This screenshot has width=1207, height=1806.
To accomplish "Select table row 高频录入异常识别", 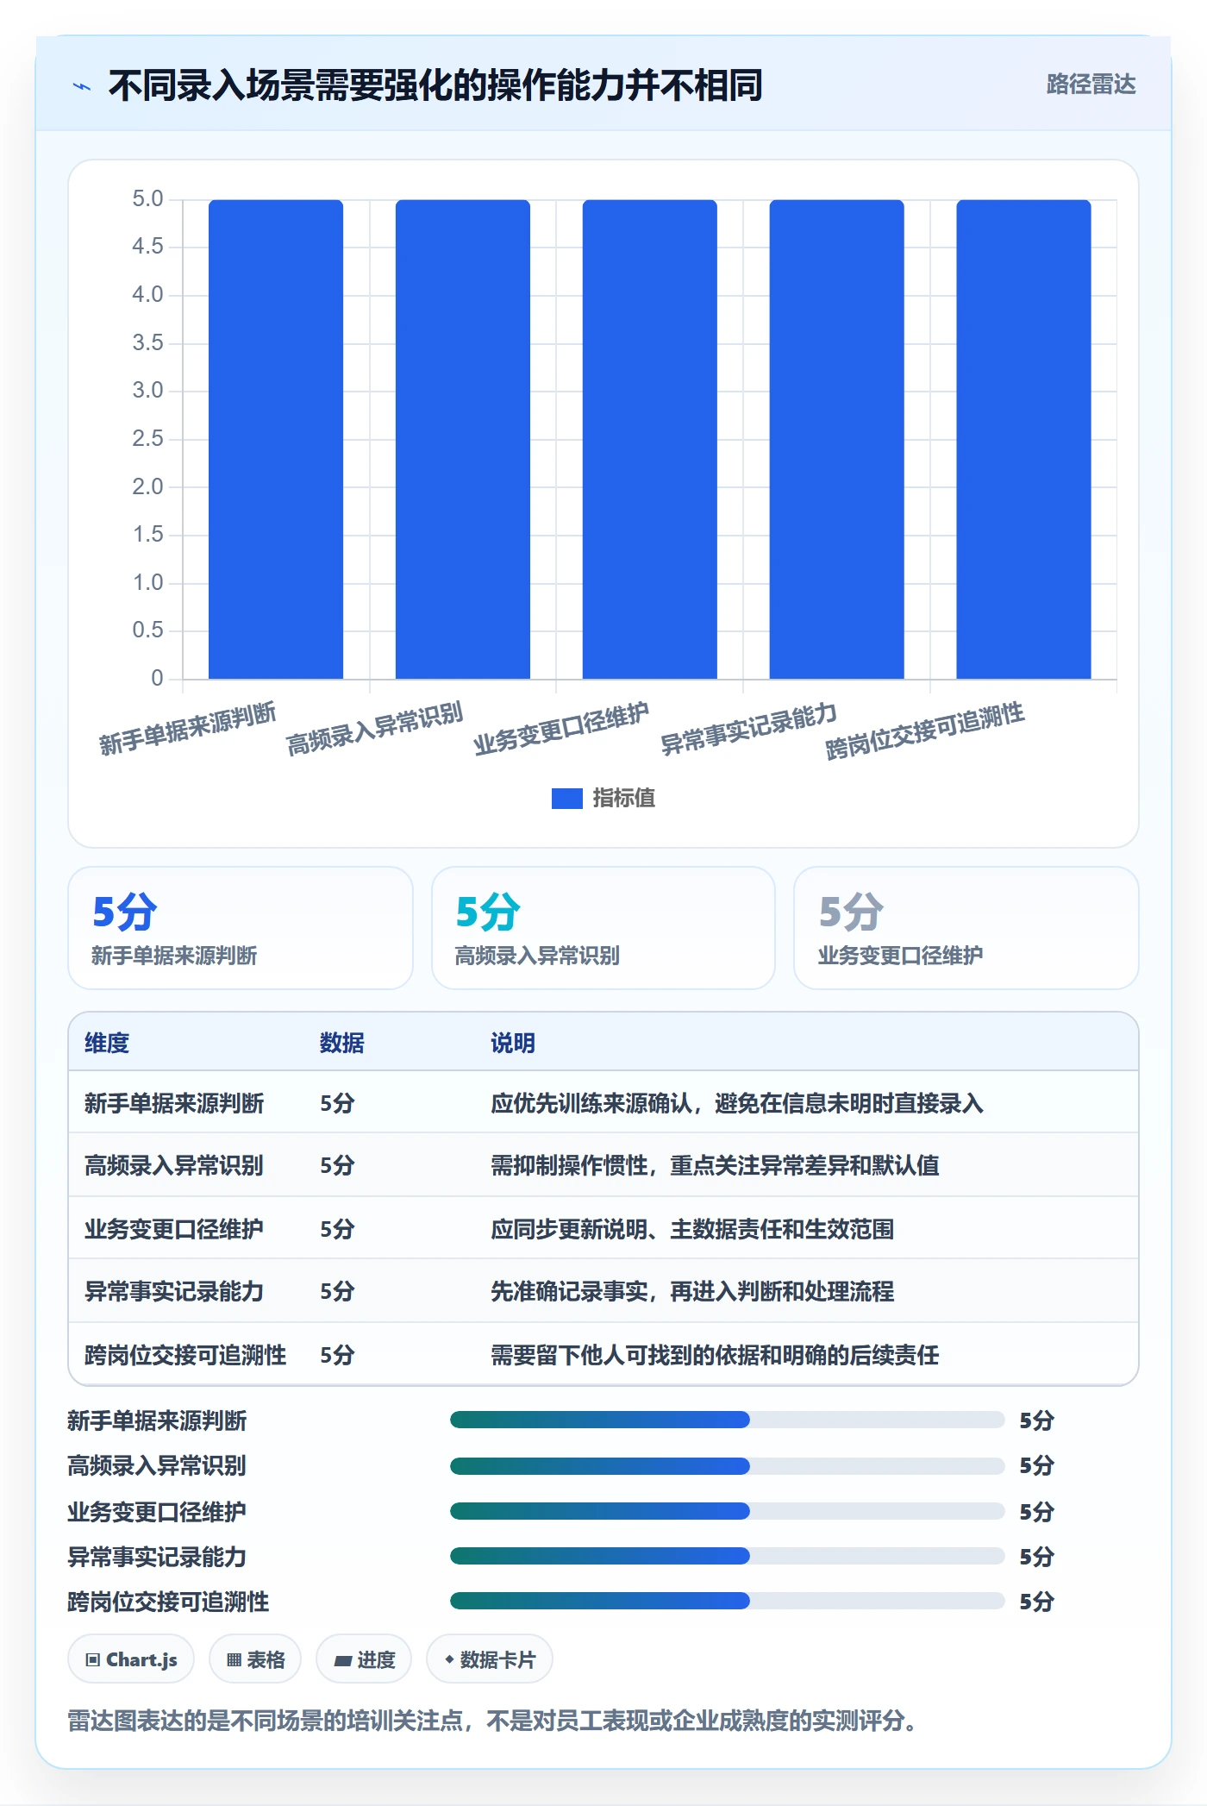I will click(603, 1165).
